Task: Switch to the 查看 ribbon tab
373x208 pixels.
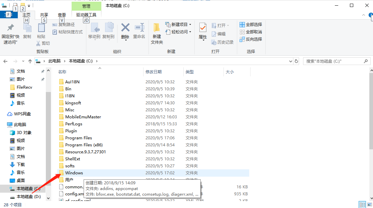Action: (x=62, y=15)
